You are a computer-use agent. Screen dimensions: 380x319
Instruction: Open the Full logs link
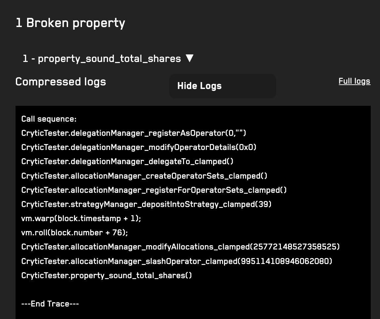354,81
